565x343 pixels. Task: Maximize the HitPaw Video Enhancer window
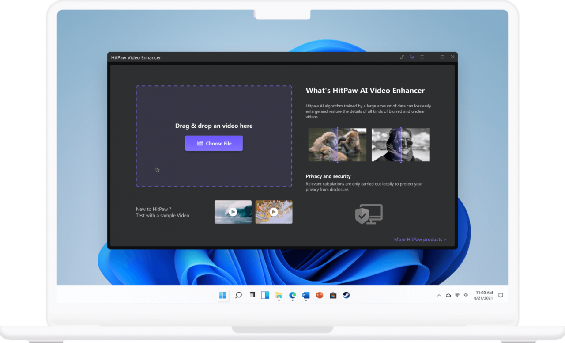pos(442,57)
